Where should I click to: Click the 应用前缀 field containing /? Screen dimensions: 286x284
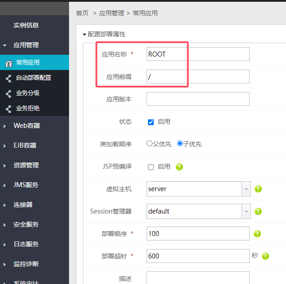click(198, 76)
